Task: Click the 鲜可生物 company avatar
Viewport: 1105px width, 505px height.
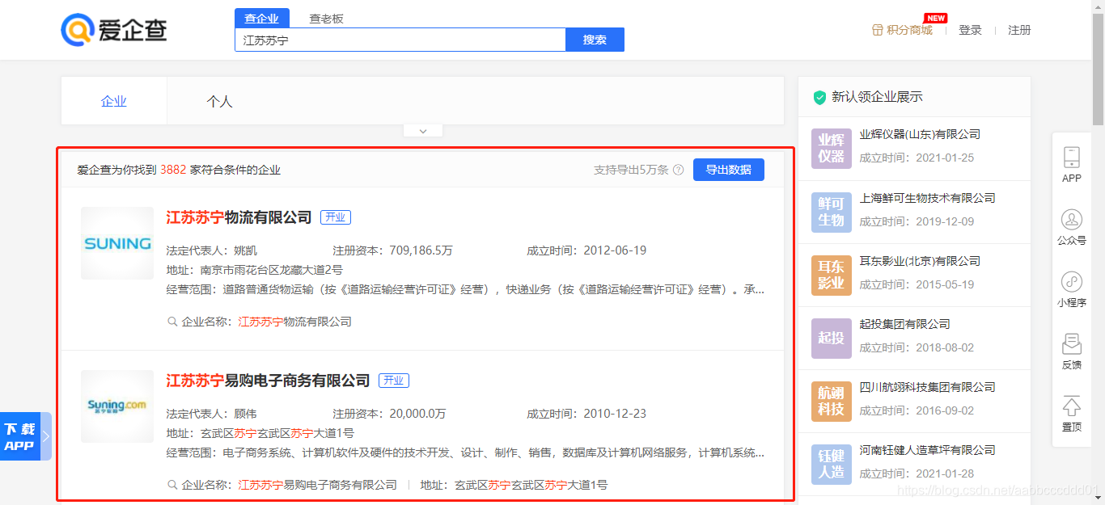Action: pyautogui.click(x=832, y=212)
